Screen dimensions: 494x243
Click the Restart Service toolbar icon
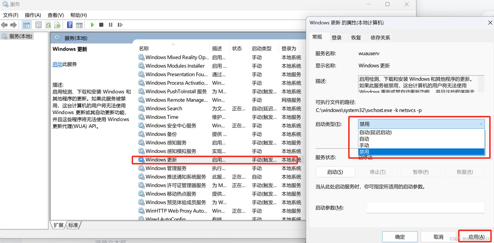[x=120, y=25]
